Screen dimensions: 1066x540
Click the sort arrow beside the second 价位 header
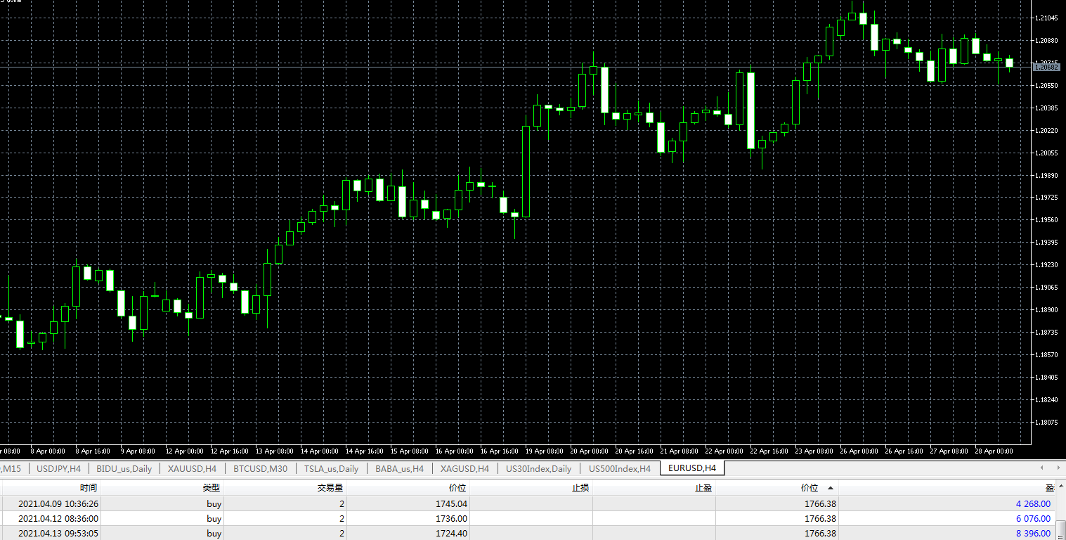(x=831, y=488)
